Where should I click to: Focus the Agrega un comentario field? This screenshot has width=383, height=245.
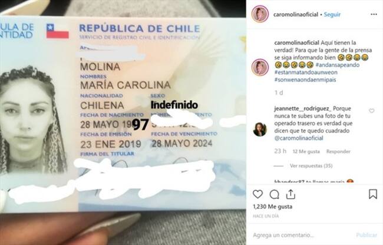click(302, 235)
